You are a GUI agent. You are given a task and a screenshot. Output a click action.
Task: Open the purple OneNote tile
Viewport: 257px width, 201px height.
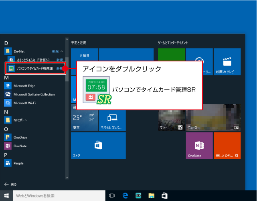pos(199,146)
